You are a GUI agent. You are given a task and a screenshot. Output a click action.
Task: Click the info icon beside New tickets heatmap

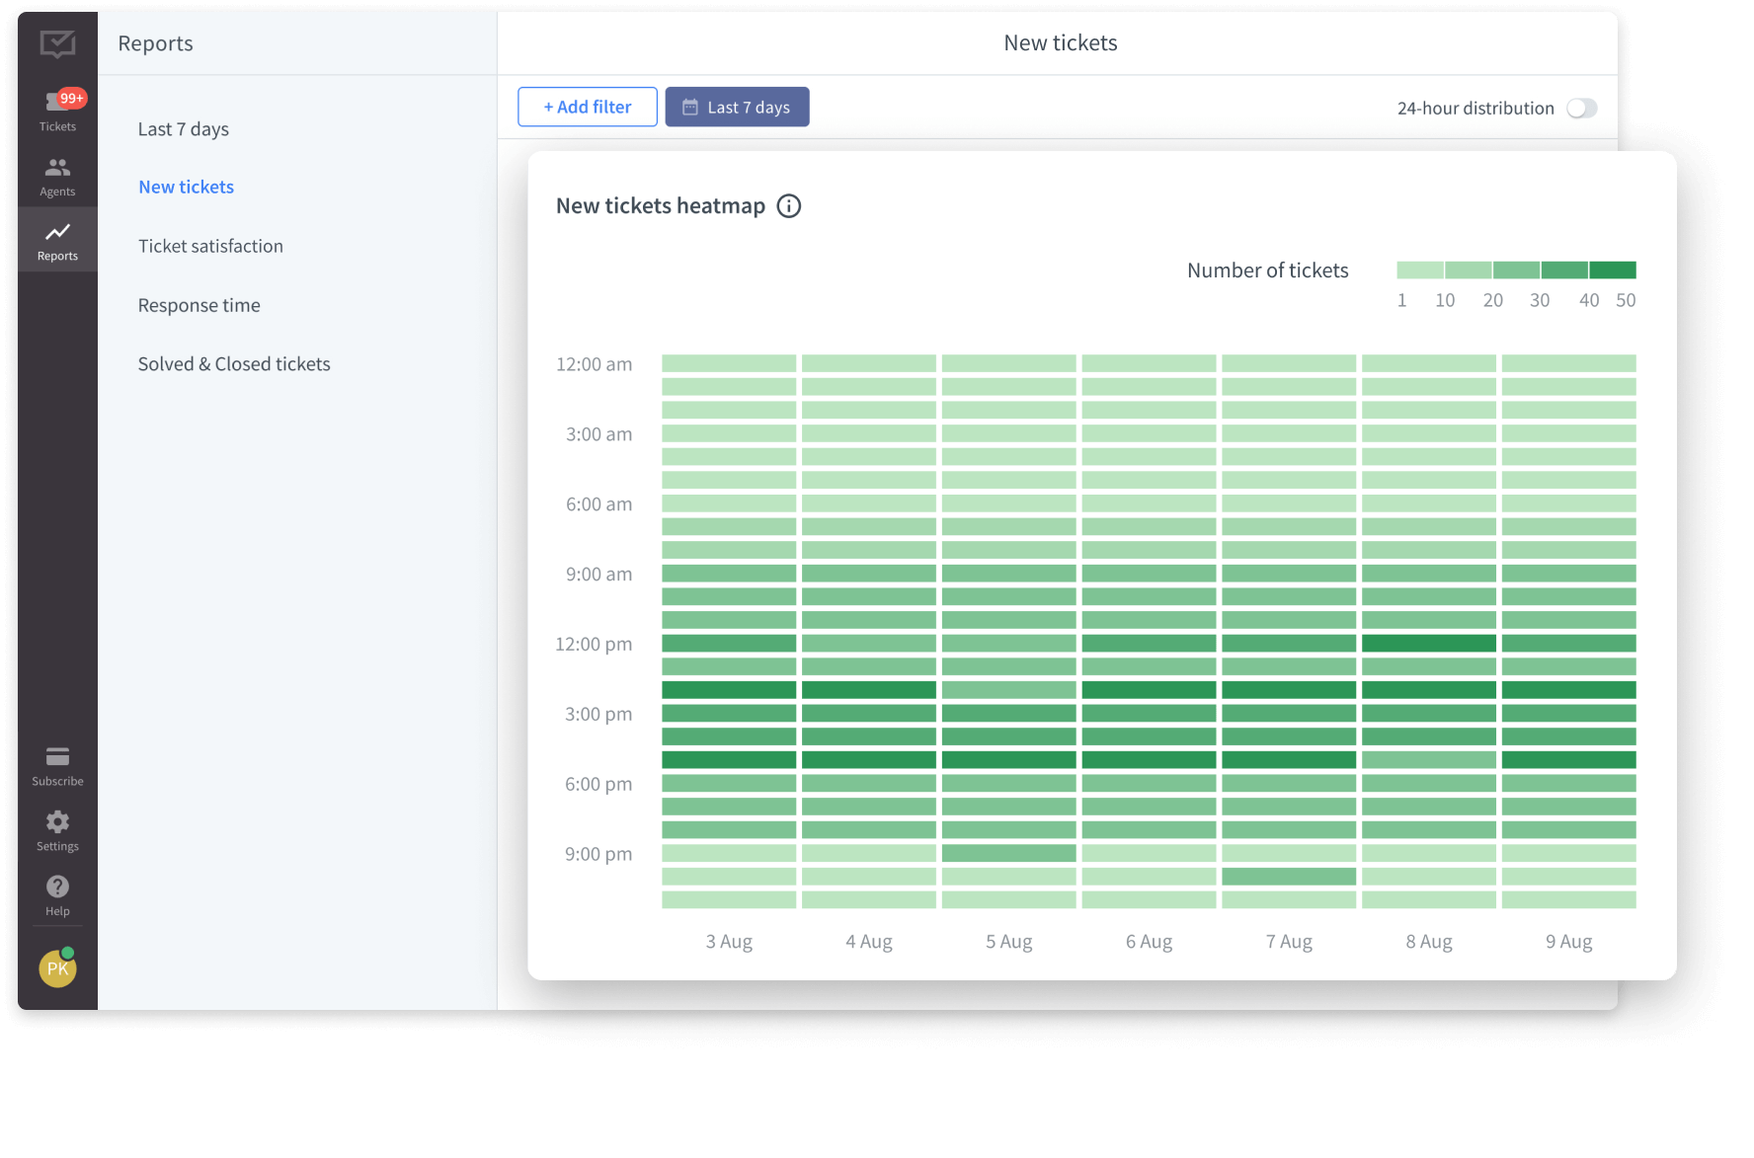click(788, 205)
